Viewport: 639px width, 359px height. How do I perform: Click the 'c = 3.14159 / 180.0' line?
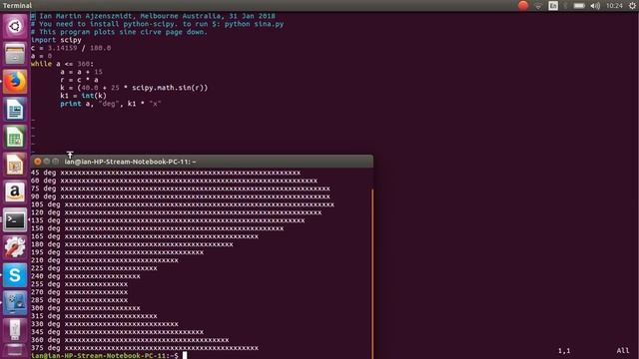[x=71, y=48]
